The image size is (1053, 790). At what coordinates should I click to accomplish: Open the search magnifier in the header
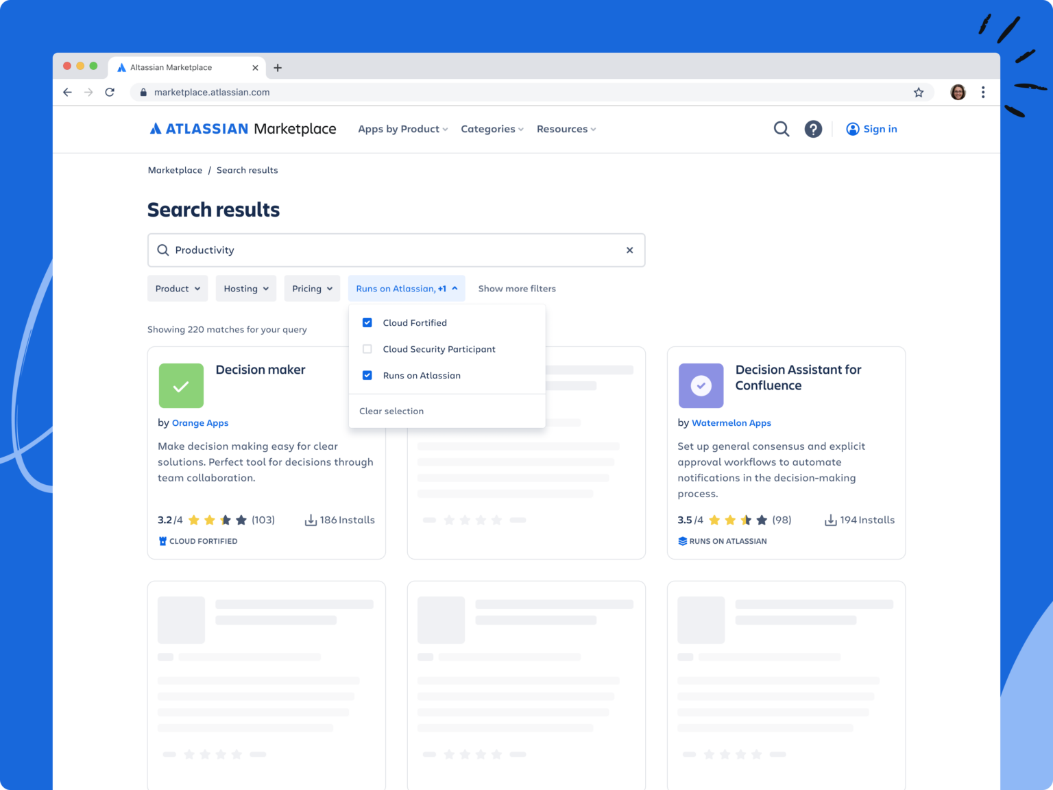click(x=781, y=129)
